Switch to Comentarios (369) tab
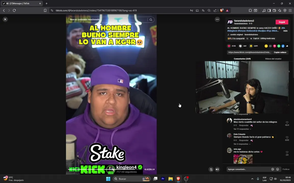Screen dimensions: 294x183 [x=242, y=59]
